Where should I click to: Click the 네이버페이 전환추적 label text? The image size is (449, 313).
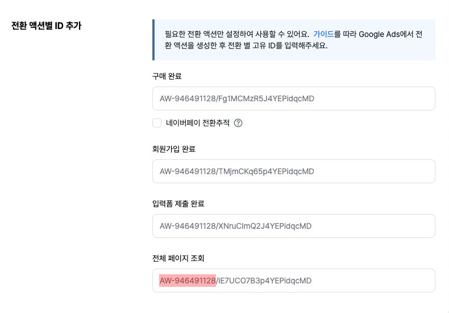point(198,123)
